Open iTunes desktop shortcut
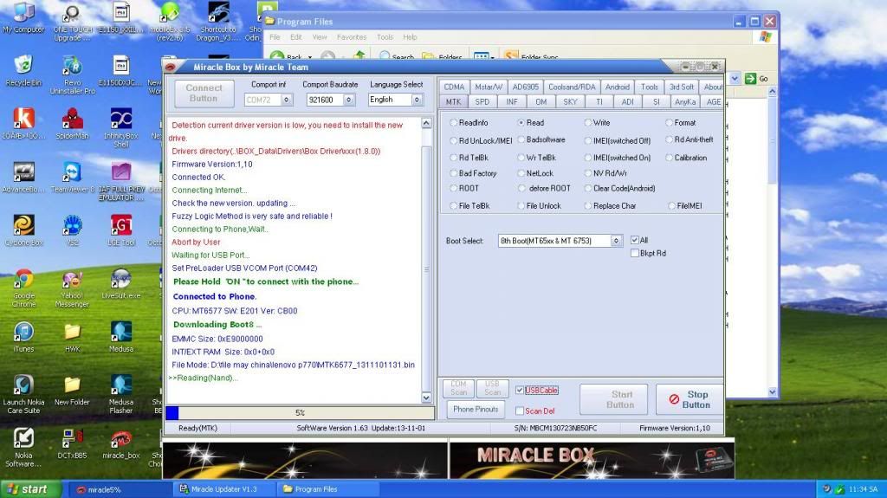The image size is (887, 498). [x=23, y=337]
